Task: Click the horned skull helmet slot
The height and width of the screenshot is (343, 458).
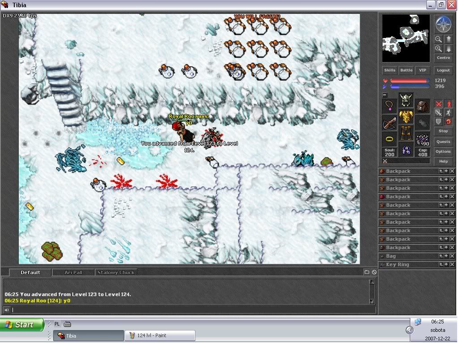Action: [406, 100]
